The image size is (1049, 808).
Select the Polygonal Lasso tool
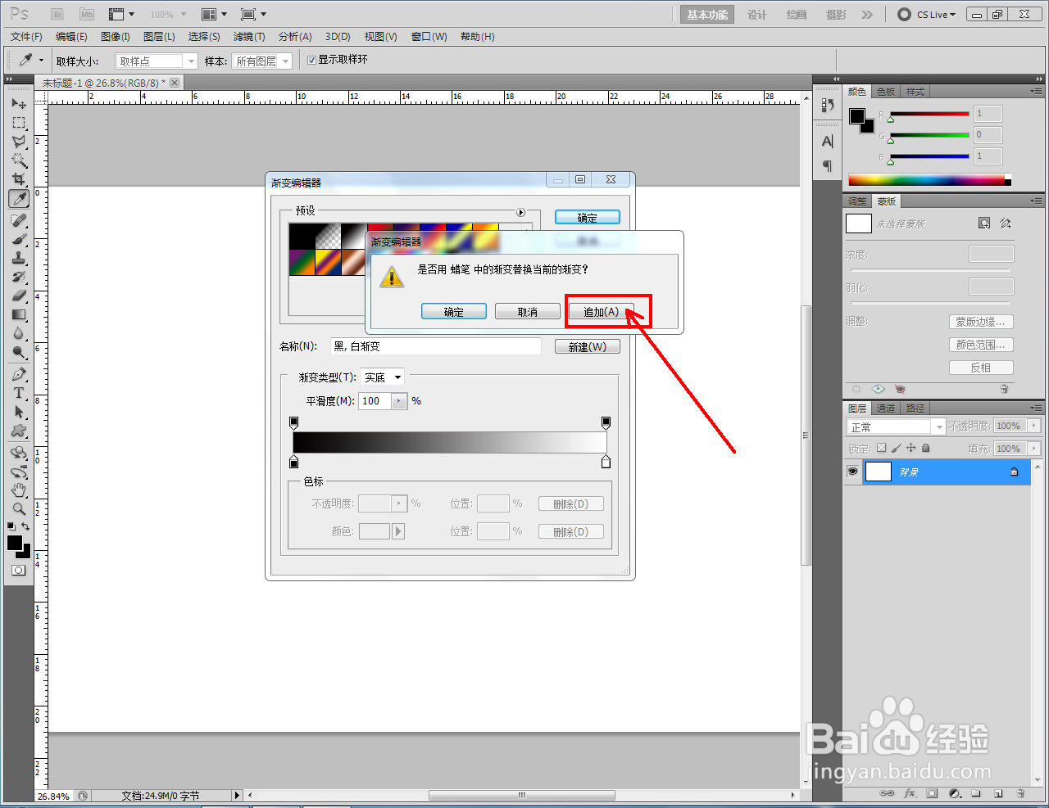[19, 142]
